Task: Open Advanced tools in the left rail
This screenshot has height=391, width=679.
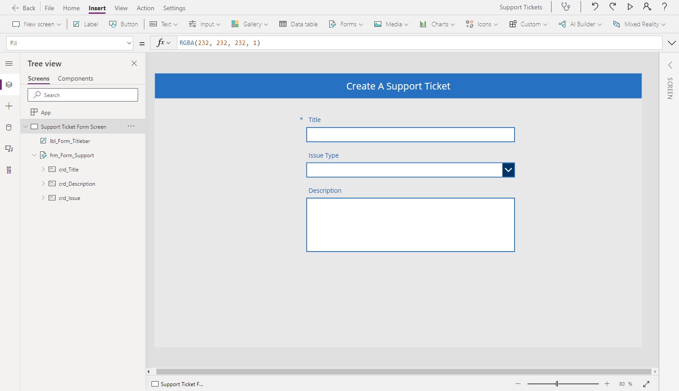Action: 9,170
